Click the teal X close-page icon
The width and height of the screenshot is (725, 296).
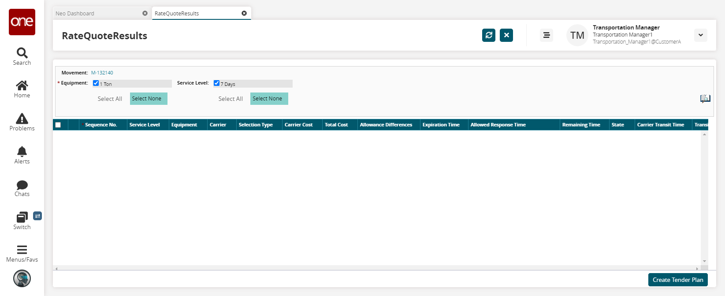tap(506, 35)
